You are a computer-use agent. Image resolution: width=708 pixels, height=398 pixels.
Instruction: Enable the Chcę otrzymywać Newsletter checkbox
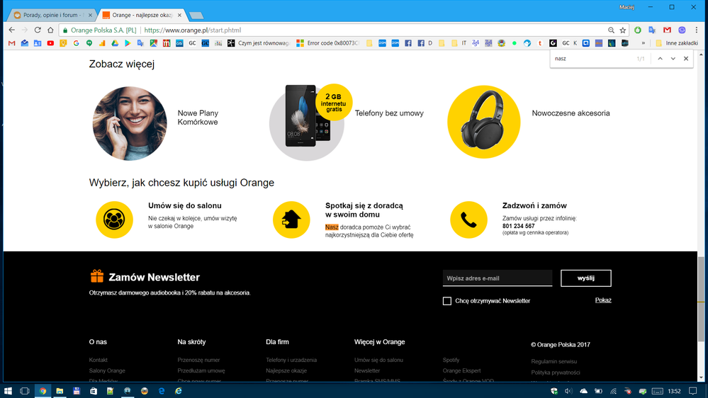[447, 301]
